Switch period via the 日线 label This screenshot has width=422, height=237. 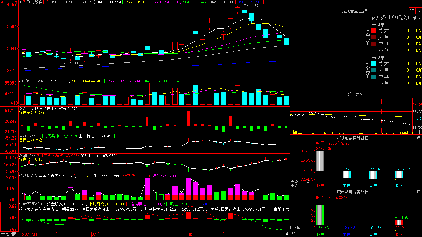point(47,2)
